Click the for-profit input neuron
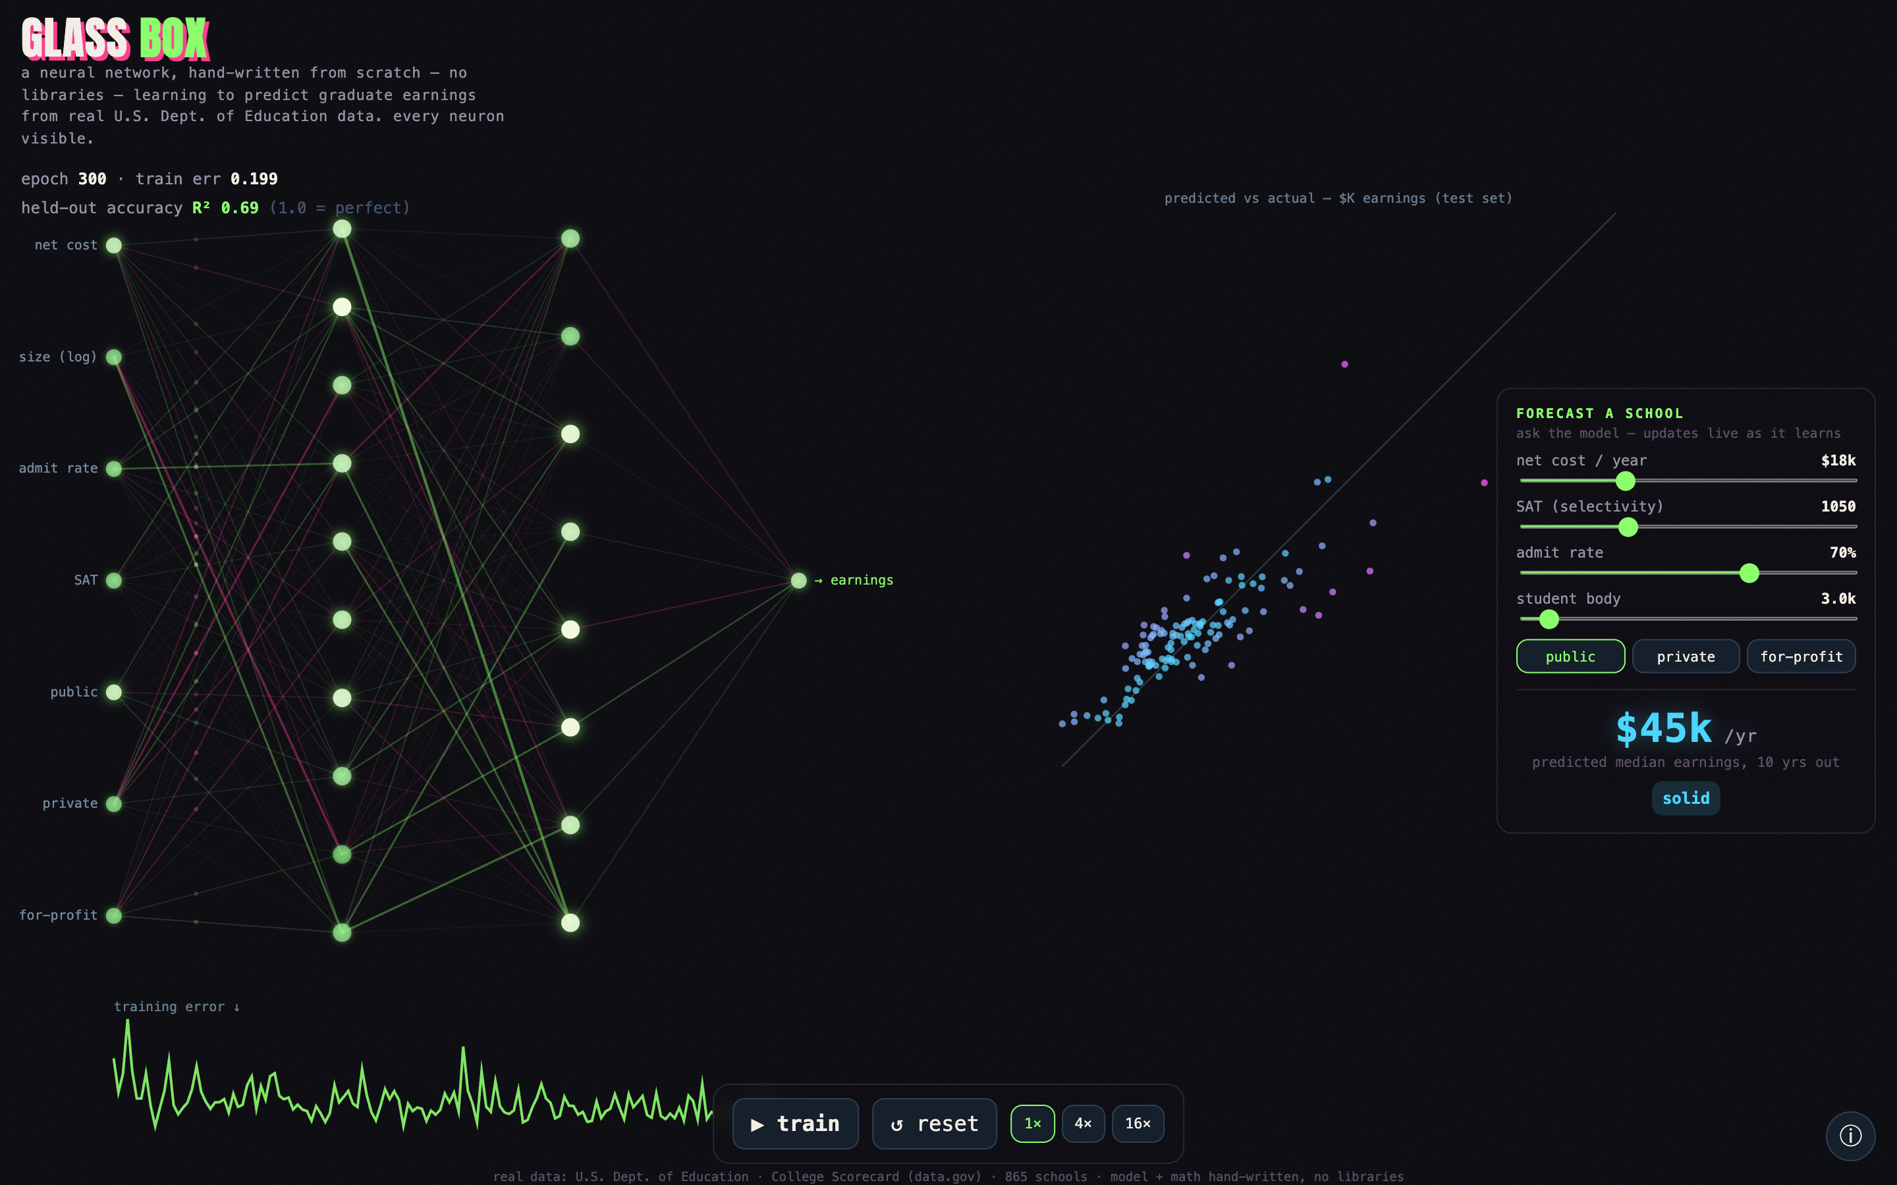This screenshot has width=1897, height=1185. point(114,915)
